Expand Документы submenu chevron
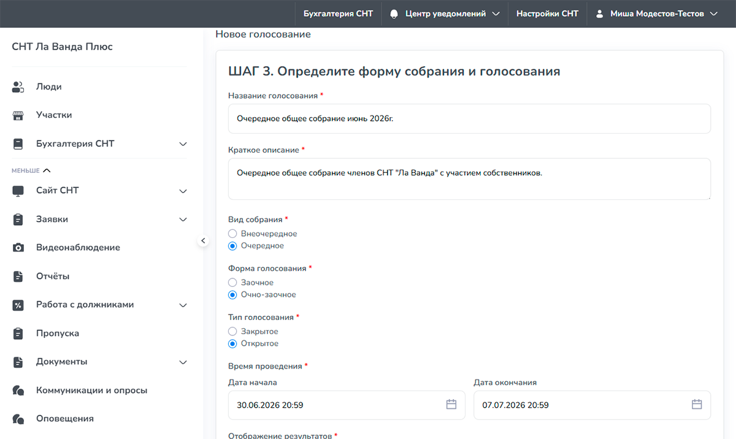 (183, 362)
